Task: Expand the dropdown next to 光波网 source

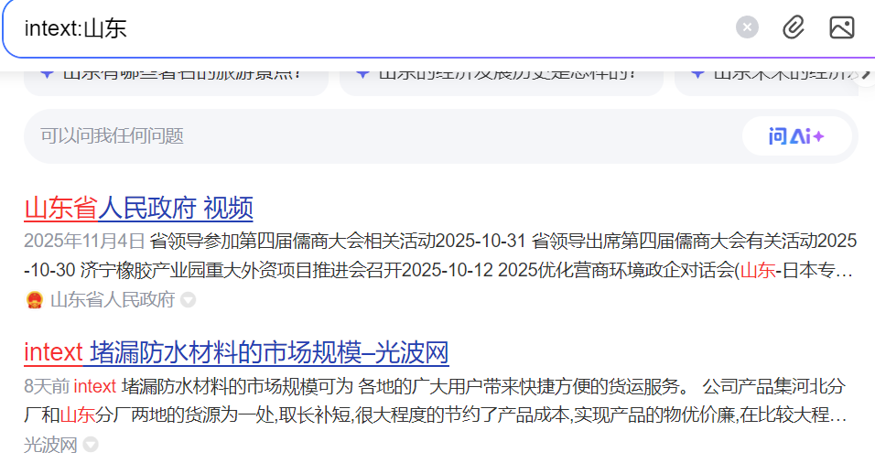Action: tap(91, 445)
